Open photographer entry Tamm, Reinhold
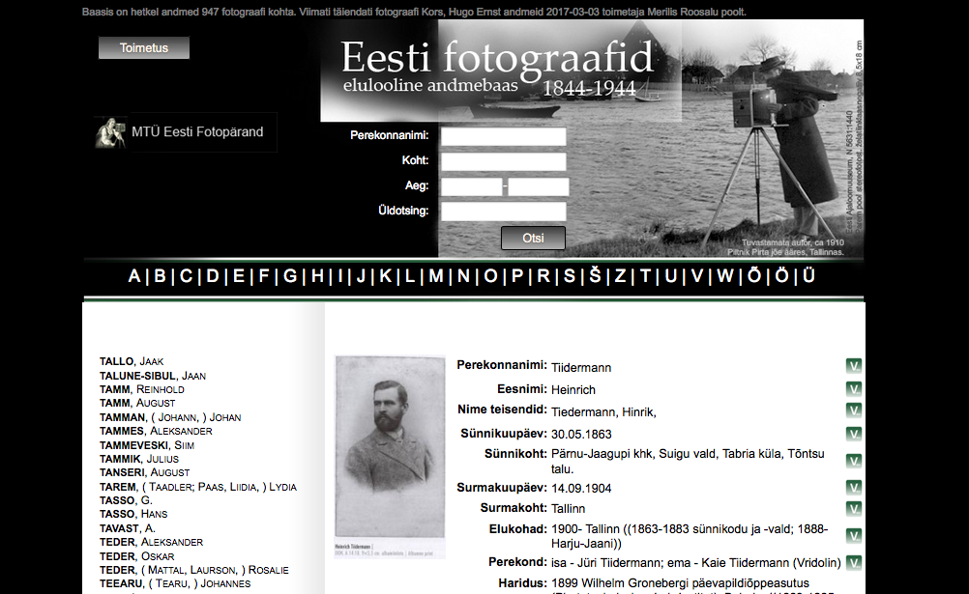This screenshot has width=969, height=594. 142,389
